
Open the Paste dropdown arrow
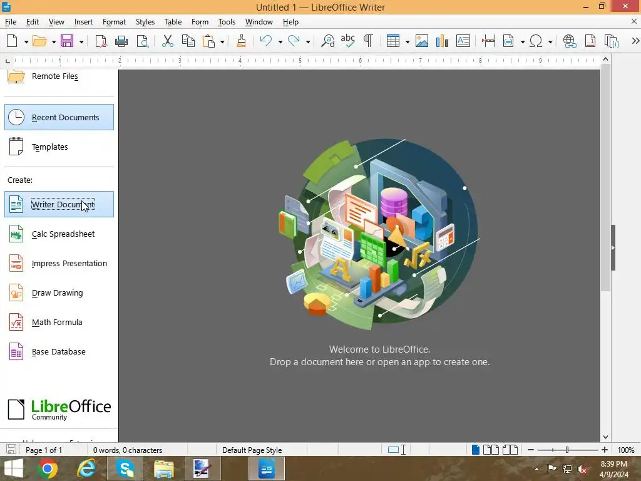(x=222, y=42)
